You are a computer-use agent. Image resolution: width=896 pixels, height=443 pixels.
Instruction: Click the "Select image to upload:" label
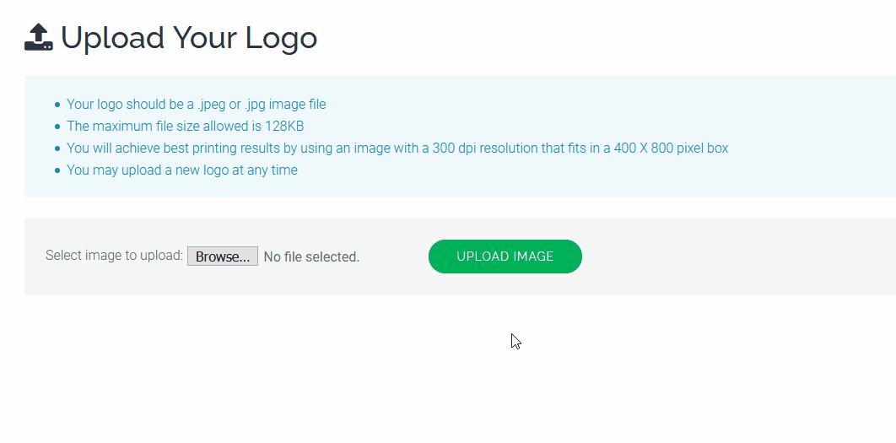pos(114,256)
